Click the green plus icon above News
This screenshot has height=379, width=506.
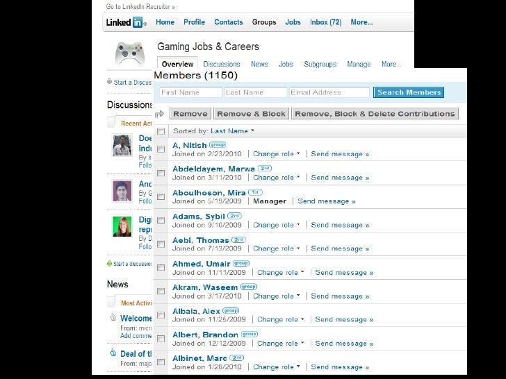tap(109, 263)
